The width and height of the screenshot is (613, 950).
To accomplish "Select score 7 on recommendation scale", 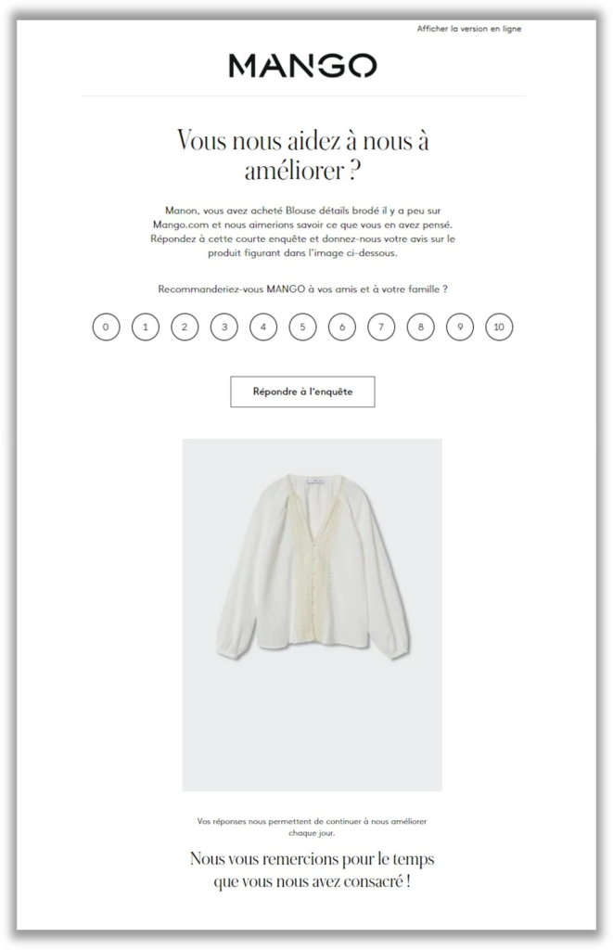I will point(381,327).
